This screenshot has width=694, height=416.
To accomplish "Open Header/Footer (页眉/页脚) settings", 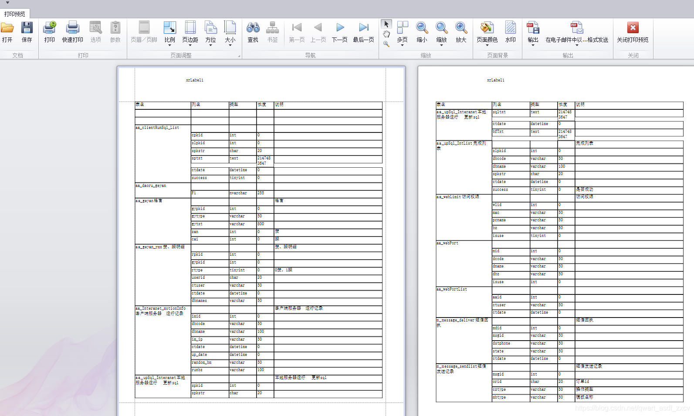I will click(144, 32).
